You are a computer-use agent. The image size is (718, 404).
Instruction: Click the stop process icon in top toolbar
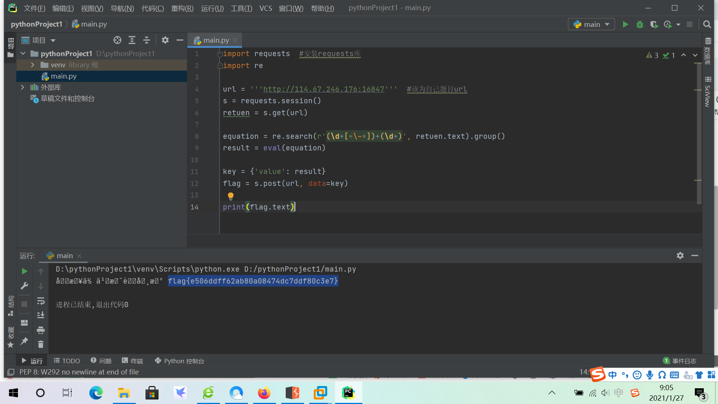pyautogui.click(x=690, y=24)
